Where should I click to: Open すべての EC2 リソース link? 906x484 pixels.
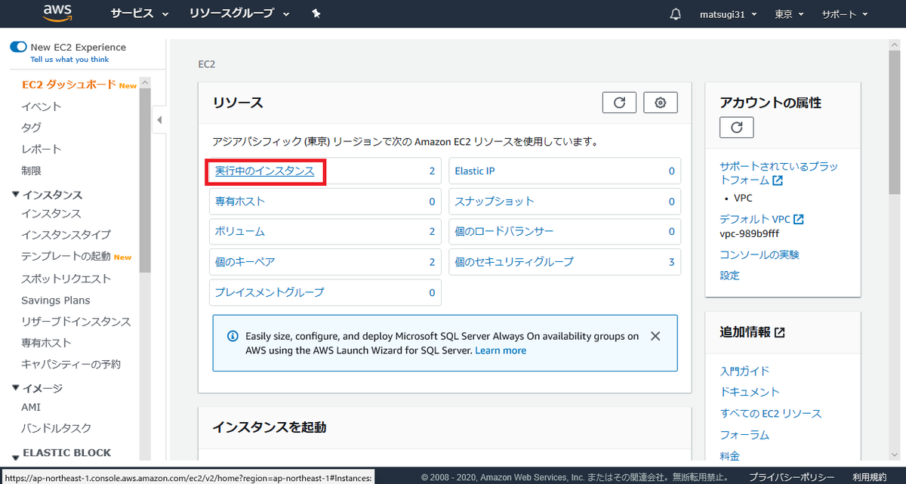click(771, 414)
